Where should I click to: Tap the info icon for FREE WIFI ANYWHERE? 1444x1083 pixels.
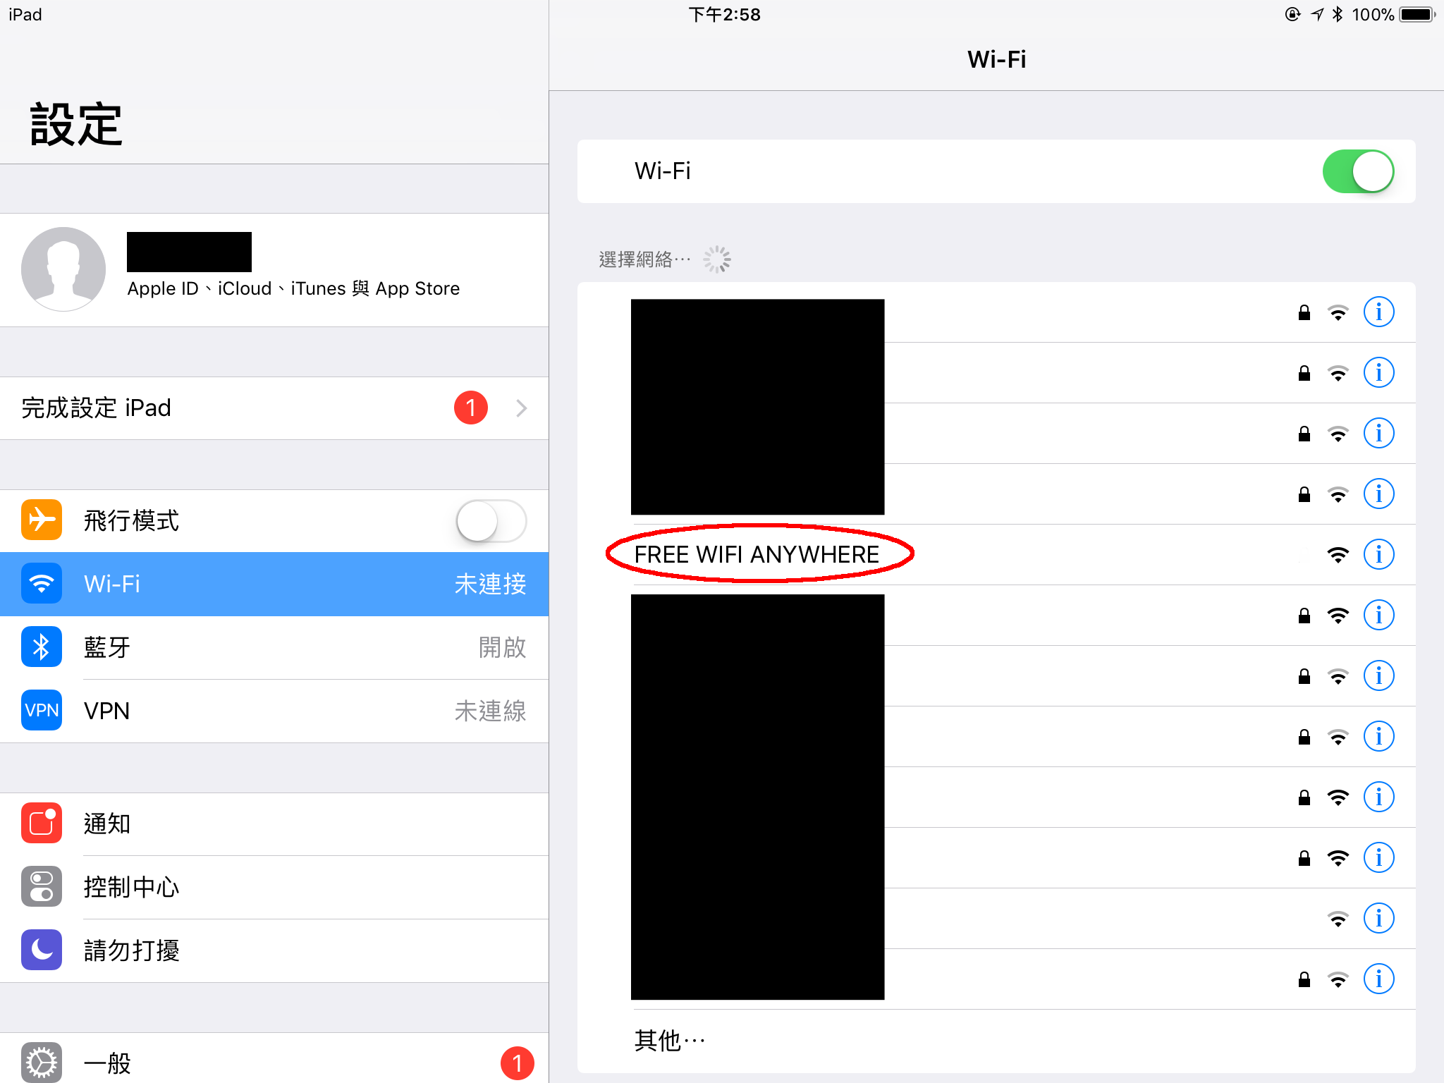pyautogui.click(x=1378, y=555)
